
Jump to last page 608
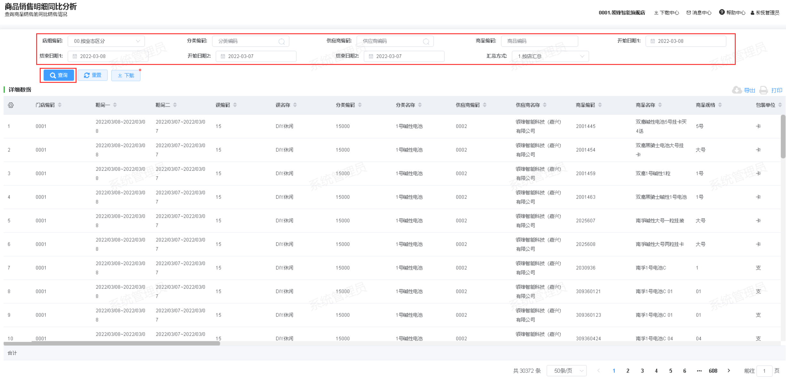713,370
